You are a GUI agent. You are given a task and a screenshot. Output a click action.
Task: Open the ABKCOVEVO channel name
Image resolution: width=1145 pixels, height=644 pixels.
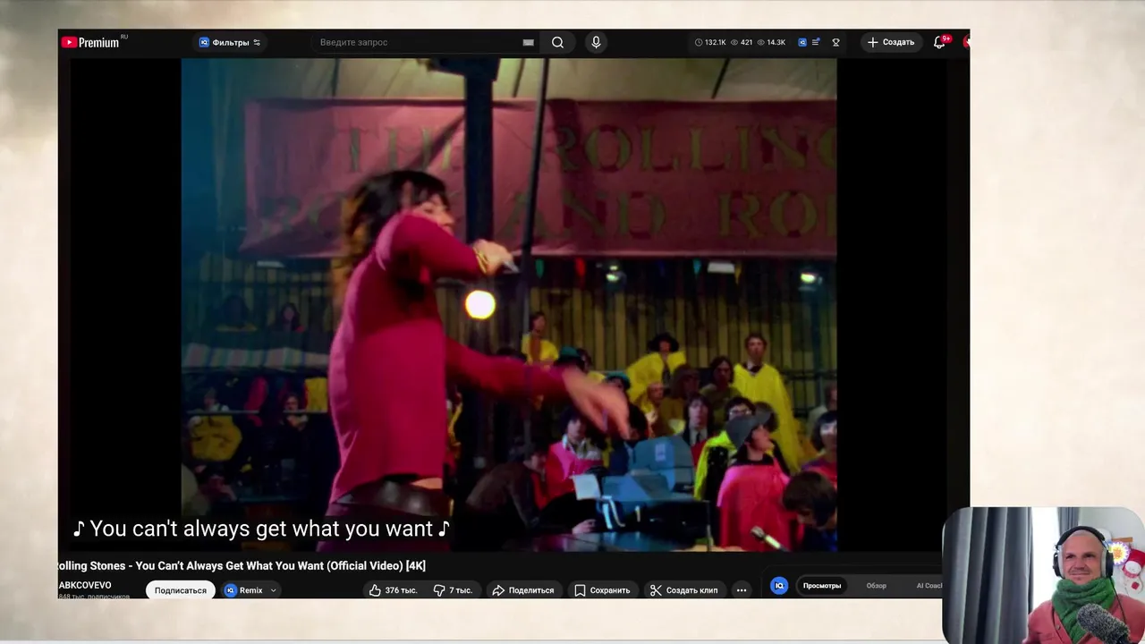[85, 585]
